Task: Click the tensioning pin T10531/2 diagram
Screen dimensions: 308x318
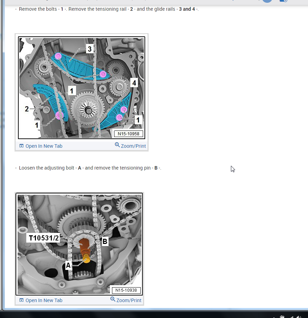Action: 79,244
